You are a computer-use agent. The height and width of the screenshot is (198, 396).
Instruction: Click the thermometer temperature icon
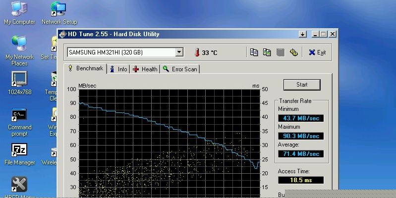197,52
